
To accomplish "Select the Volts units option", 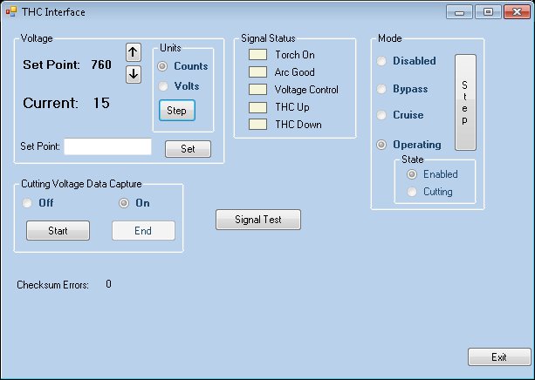I will coord(162,86).
